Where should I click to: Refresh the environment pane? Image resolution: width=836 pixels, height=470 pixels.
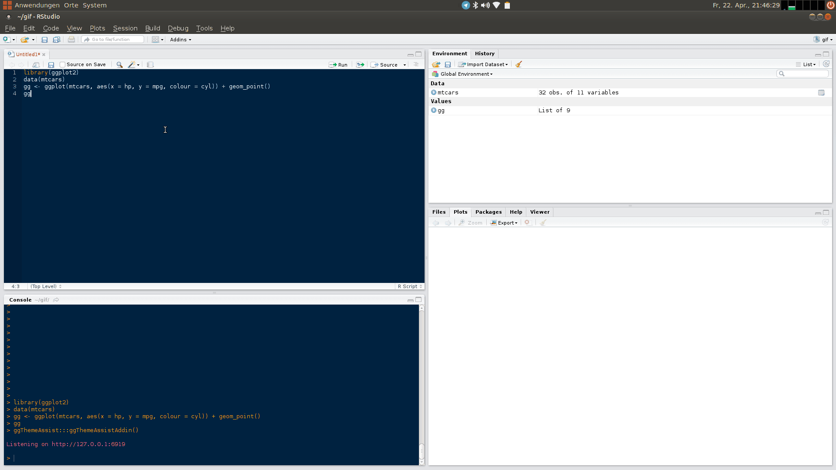826,64
